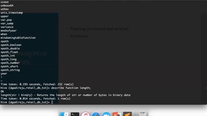Open the Safari compass icon in the Dock
Screen dimensions: 207x116
(x=96, y=114)
